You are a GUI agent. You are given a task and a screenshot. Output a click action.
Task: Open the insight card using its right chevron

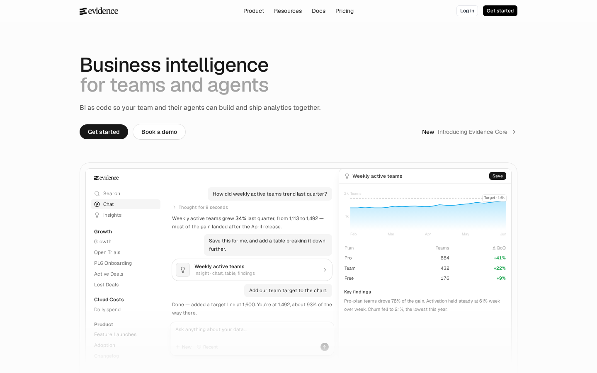(325, 270)
